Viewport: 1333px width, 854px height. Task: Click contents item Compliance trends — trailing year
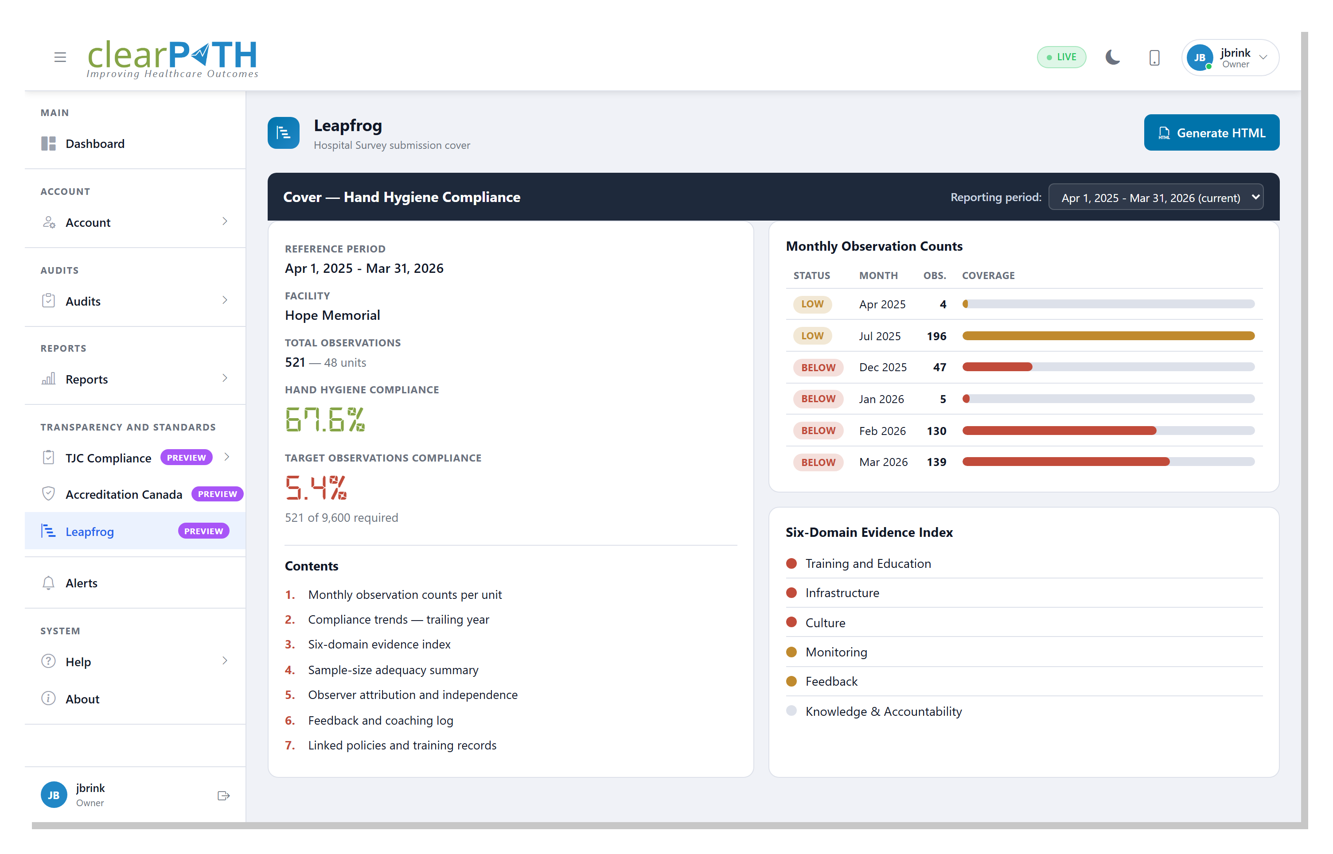point(399,619)
